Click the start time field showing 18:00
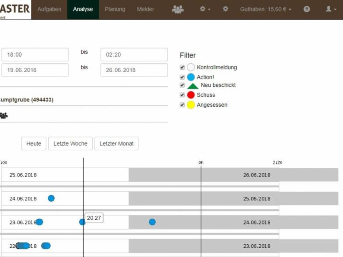 click(35, 54)
